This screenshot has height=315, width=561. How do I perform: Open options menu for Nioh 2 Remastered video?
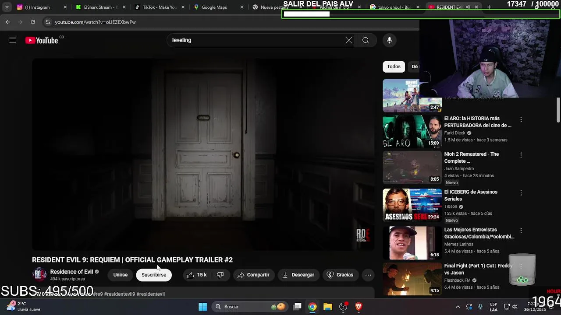tap(521, 155)
